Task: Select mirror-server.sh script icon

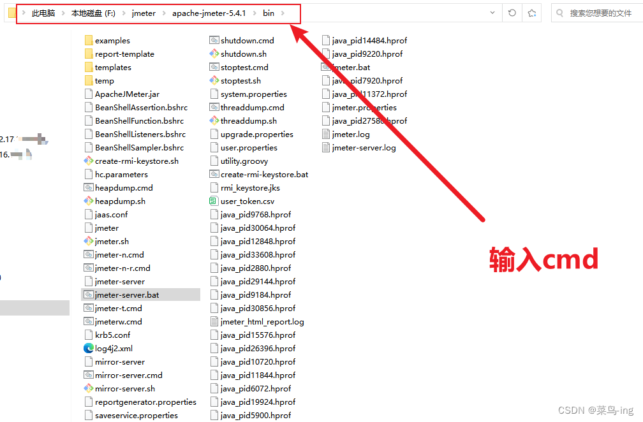Action: click(88, 388)
